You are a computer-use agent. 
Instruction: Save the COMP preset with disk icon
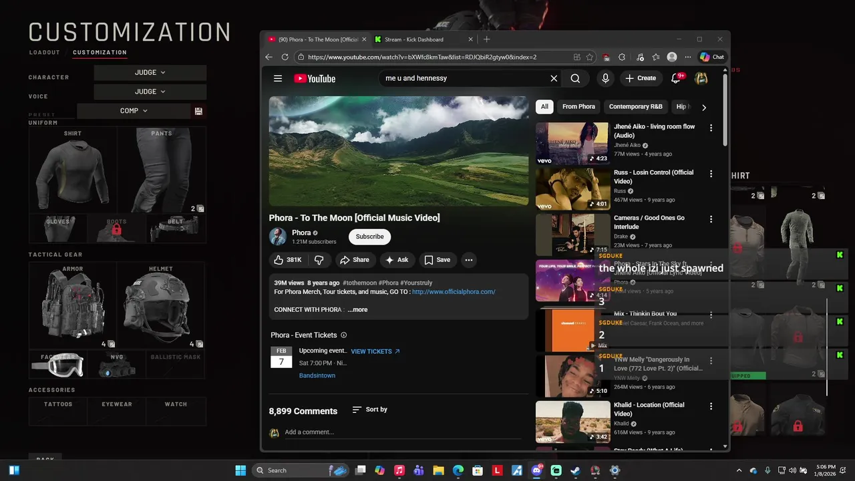click(x=198, y=111)
